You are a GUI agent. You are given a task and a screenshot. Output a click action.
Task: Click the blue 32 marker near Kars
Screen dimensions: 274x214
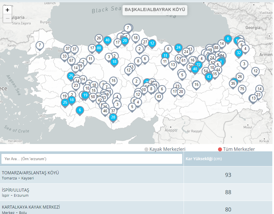click(239, 53)
